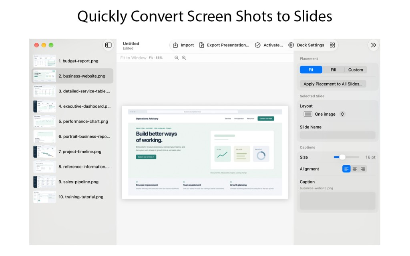The height and width of the screenshot is (256, 410).
Task: Select the Fit placement option
Action: [x=311, y=70]
